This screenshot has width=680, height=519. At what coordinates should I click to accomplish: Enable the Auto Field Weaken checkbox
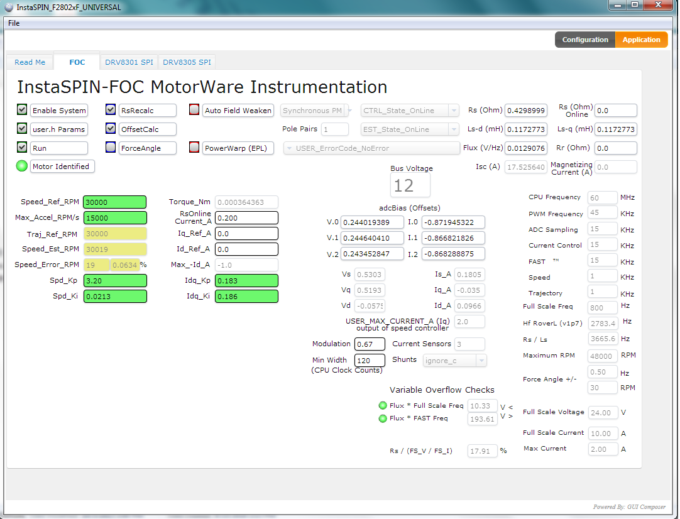(x=194, y=110)
